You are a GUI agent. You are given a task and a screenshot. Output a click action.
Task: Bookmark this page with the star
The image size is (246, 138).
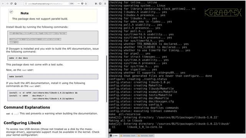(x=86, y=3)
